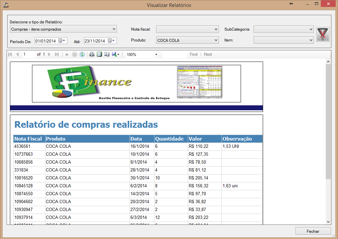Click the current page number field
This screenshot has width=338, height=239.
pyautogui.click(x=29, y=54)
